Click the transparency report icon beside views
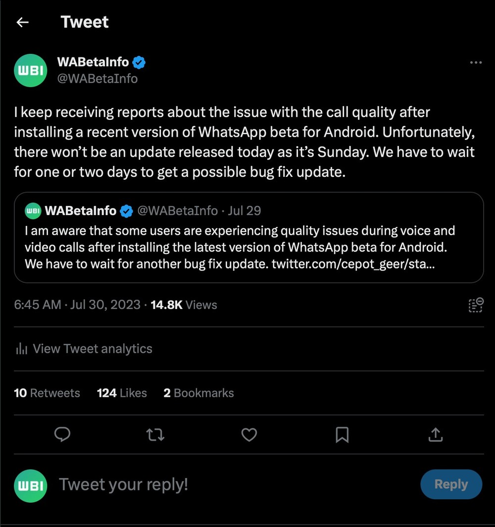 tap(476, 305)
